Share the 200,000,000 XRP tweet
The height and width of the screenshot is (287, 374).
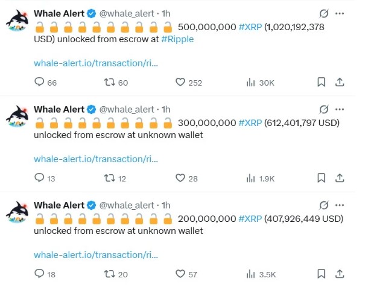pos(340,274)
